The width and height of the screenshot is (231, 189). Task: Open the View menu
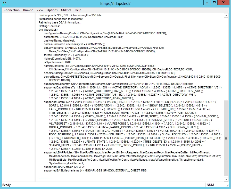(x=40, y=10)
